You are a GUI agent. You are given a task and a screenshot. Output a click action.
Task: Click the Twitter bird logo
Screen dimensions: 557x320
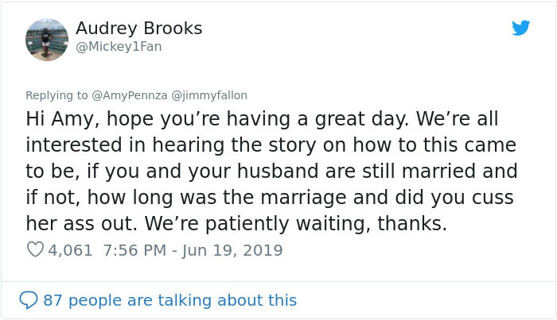[520, 28]
